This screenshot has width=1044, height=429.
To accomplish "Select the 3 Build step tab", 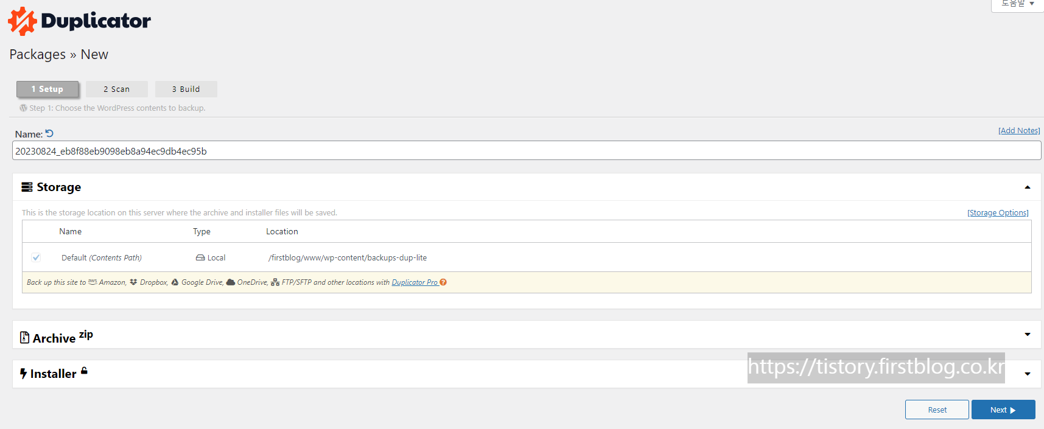I will (x=186, y=89).
